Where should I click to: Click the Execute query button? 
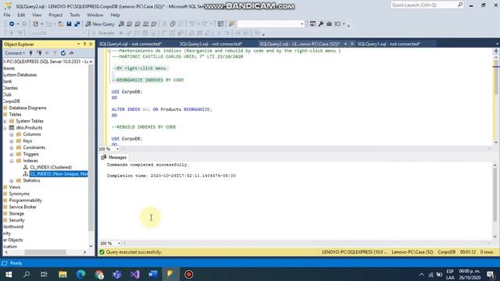click(103, 33)
